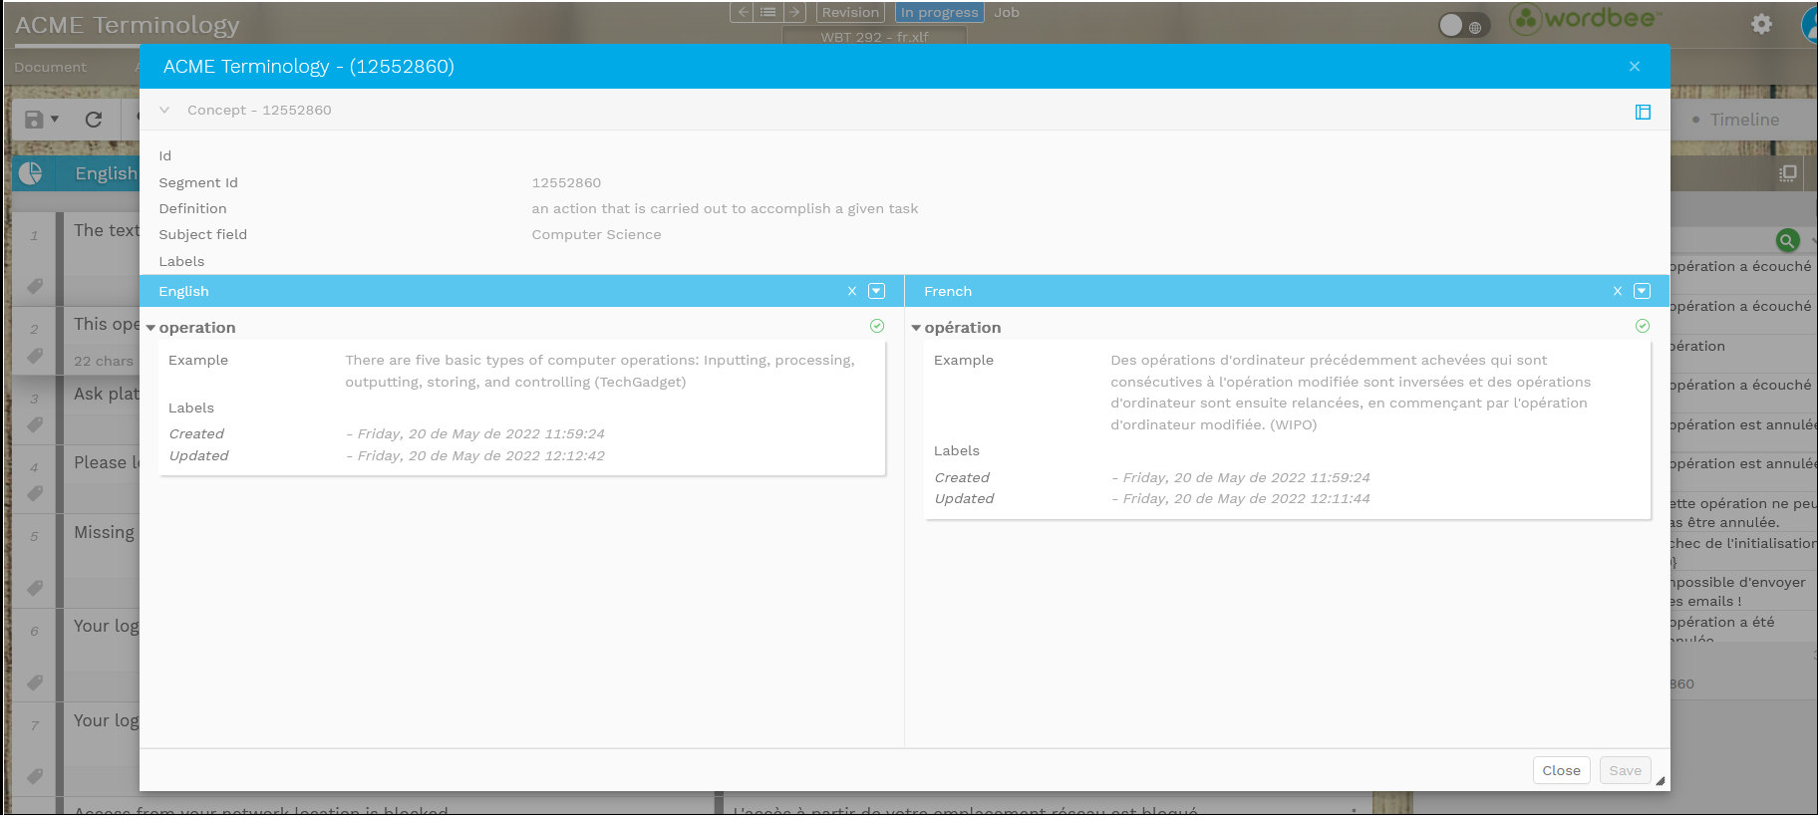Image resolution: width=1820 pixels, height=819 pixels.
Task: Open the settings gear icon
Action: coord(1761,24)
